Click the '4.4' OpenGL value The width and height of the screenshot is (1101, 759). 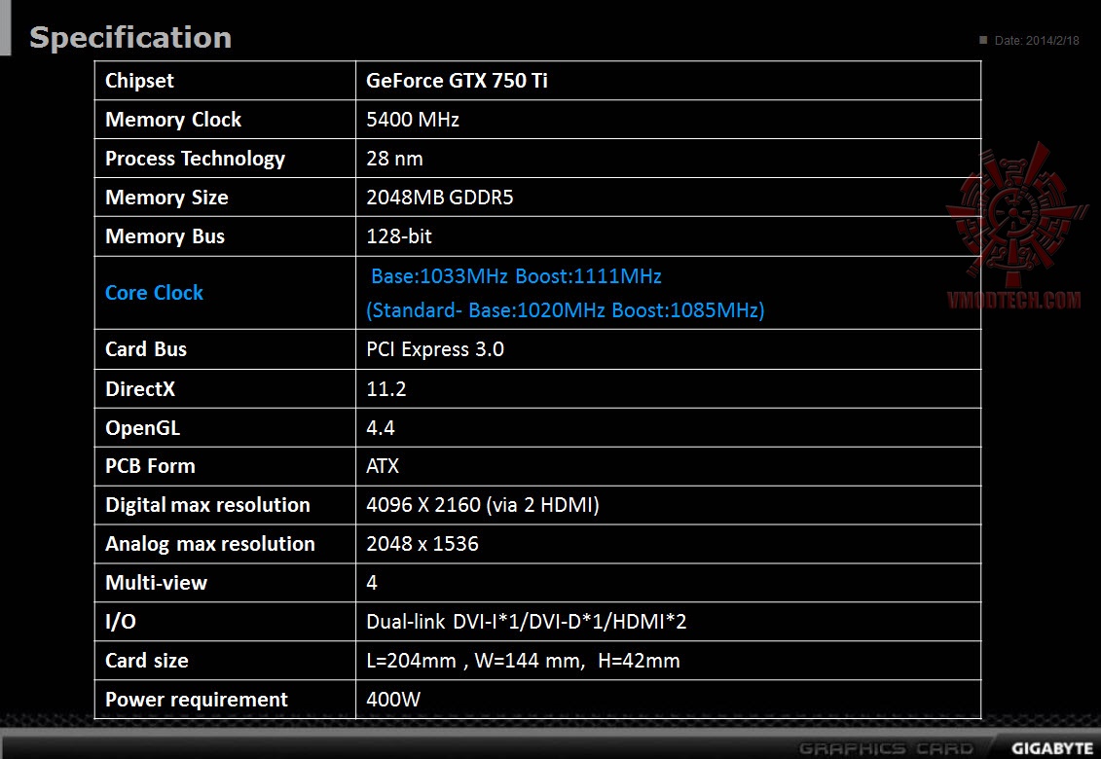click(380, 427)
